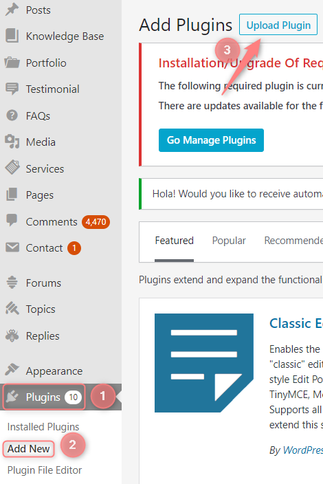Click the Upload Plugin button
This screenshot has width=323, height=484.
278,25
